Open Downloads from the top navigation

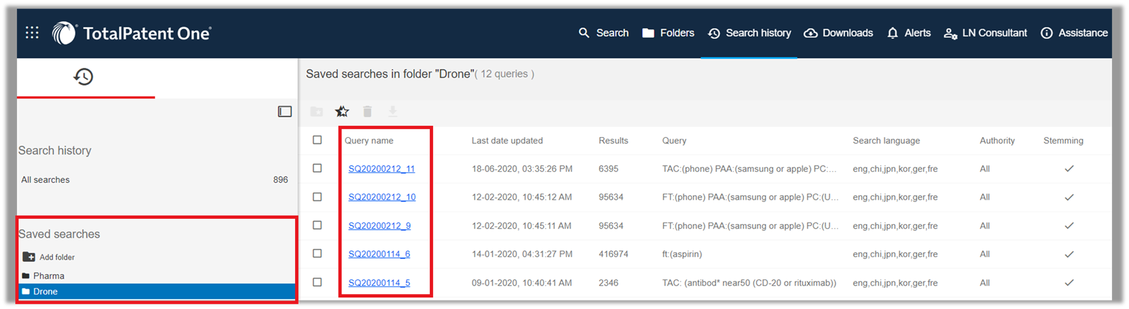tap(838, 33)
